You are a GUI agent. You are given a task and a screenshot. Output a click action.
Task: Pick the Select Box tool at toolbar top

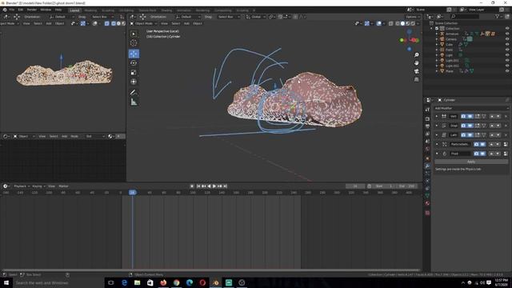134,34
